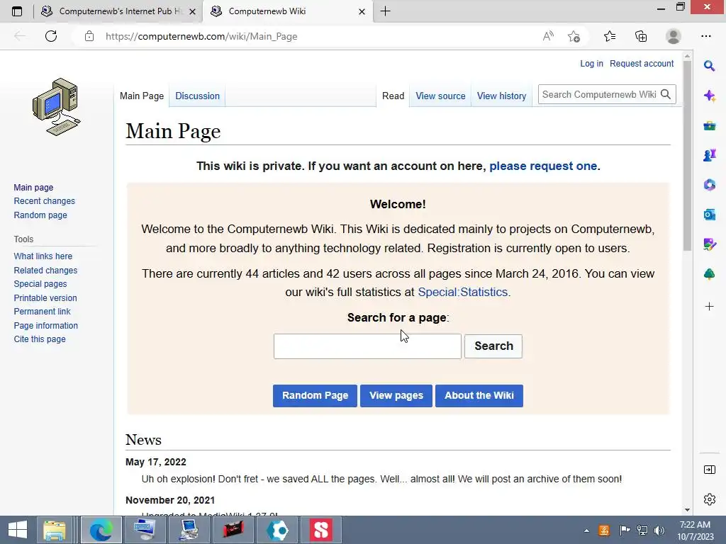
Task: Open Edge Settings and more menu
Action: click(705, 36)
